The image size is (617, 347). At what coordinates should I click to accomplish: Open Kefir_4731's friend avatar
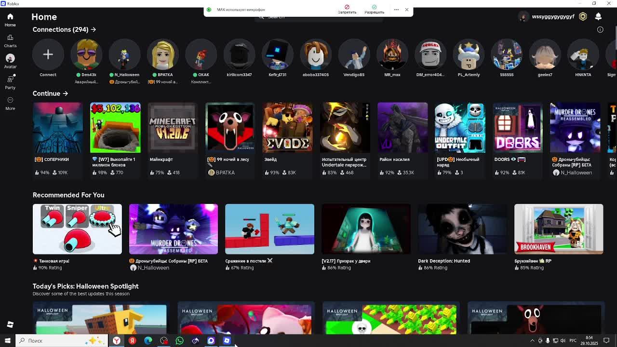(277, 54)
